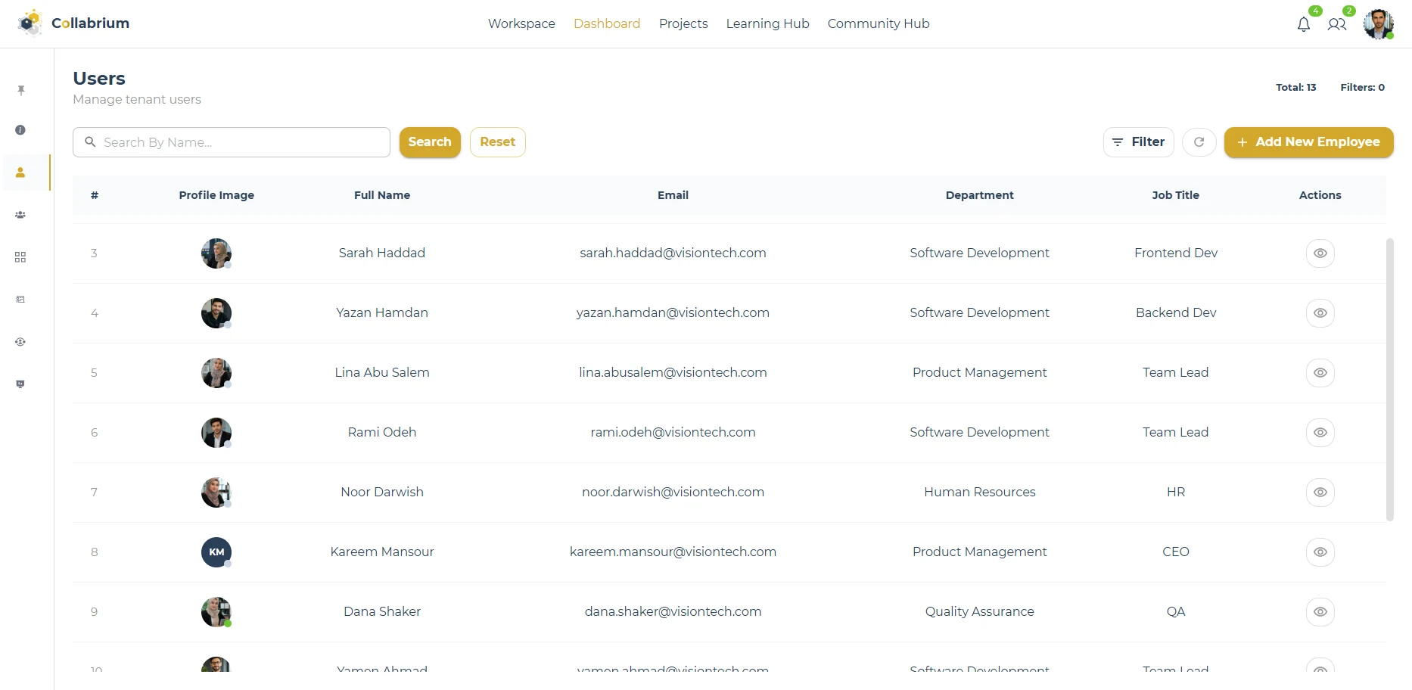Open the Filter options

point(1138,142)
